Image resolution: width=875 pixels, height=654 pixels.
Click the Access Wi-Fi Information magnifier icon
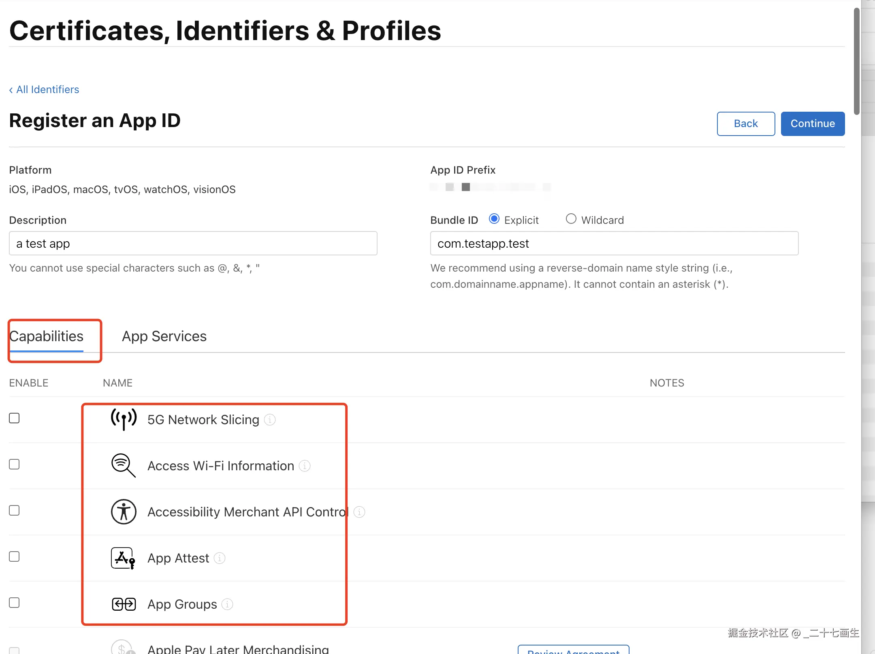pyautogui.click(x=123, y=465)
